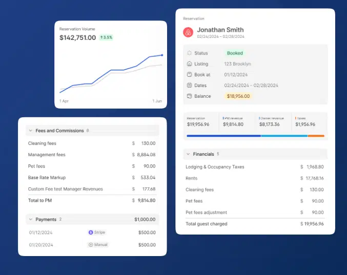Click the Airbnb logo beside Jonathan Smith
The height and width of the screenshot is (275, 347).
[188, 32]
